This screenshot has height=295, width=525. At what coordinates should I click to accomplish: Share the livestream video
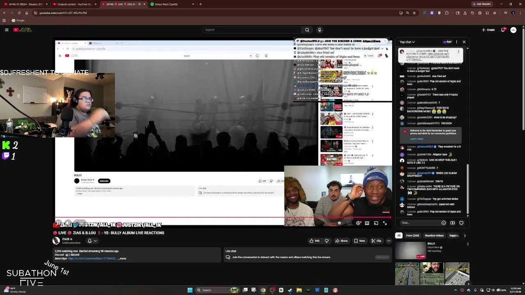(x=341, y=241)
